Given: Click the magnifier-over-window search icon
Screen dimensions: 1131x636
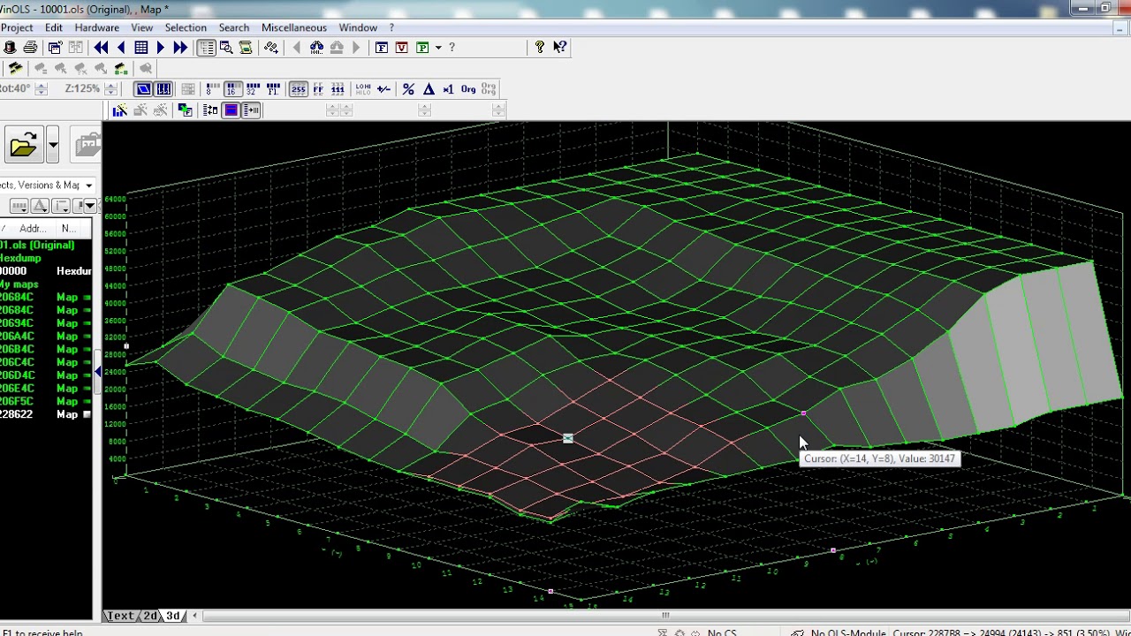Looking at the screenshot, I should (x=226, y=48).
